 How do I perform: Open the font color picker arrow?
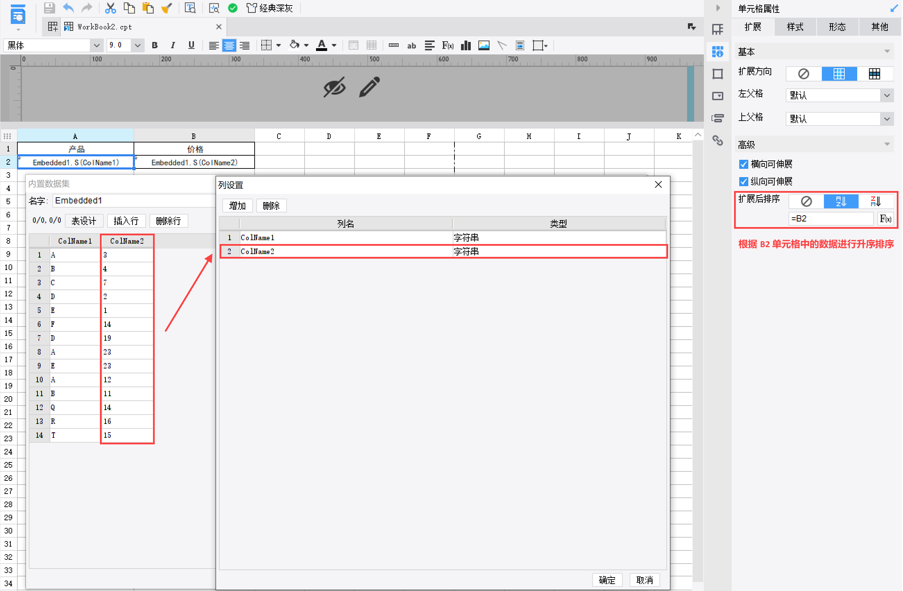coord(334,45)
